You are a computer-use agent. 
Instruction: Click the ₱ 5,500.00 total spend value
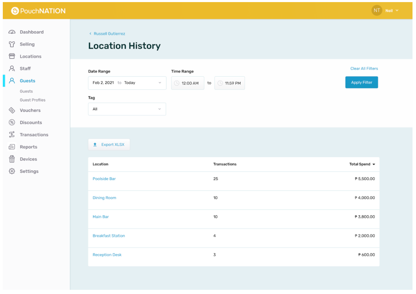tap(365, 179)
